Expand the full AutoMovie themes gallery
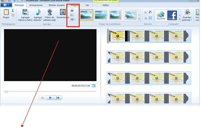 (x=139, y=19)
